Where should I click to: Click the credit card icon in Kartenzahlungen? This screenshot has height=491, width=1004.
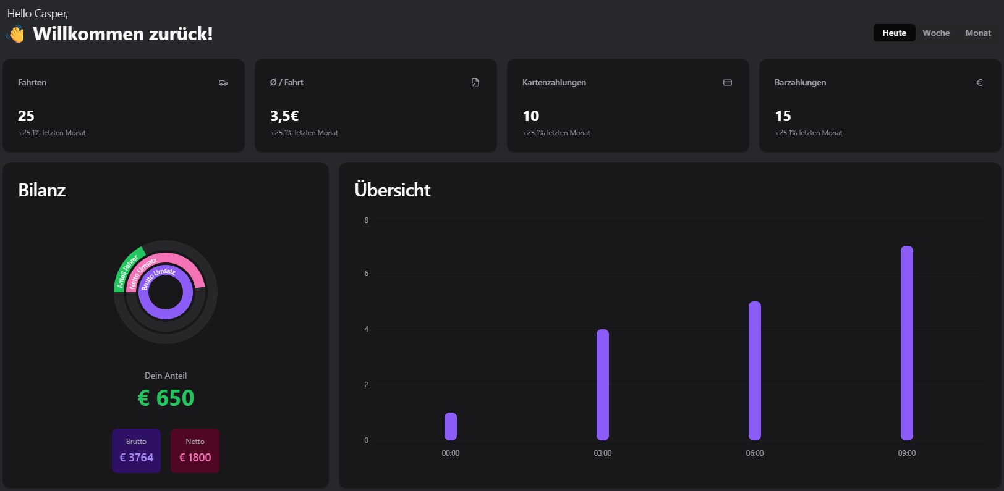[728, 83]
